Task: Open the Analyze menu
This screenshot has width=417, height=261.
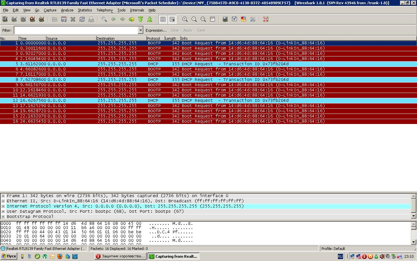Action: tap(67, 10)
